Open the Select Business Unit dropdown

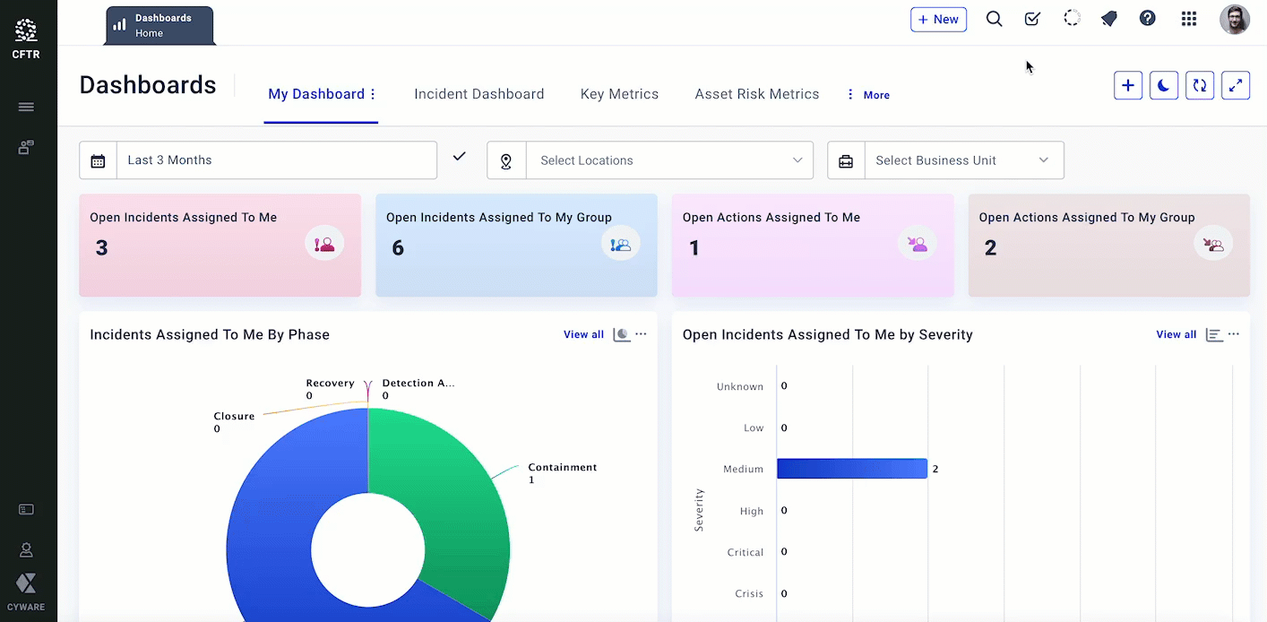(x=962, y=160)
